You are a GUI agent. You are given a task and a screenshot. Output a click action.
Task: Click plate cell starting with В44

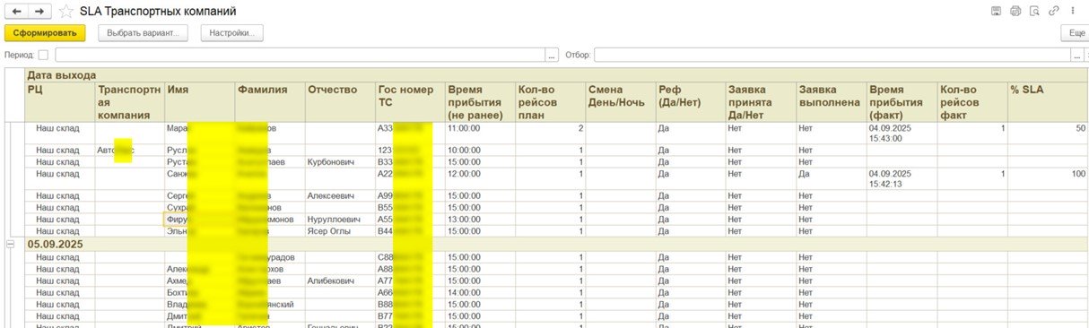410,231
